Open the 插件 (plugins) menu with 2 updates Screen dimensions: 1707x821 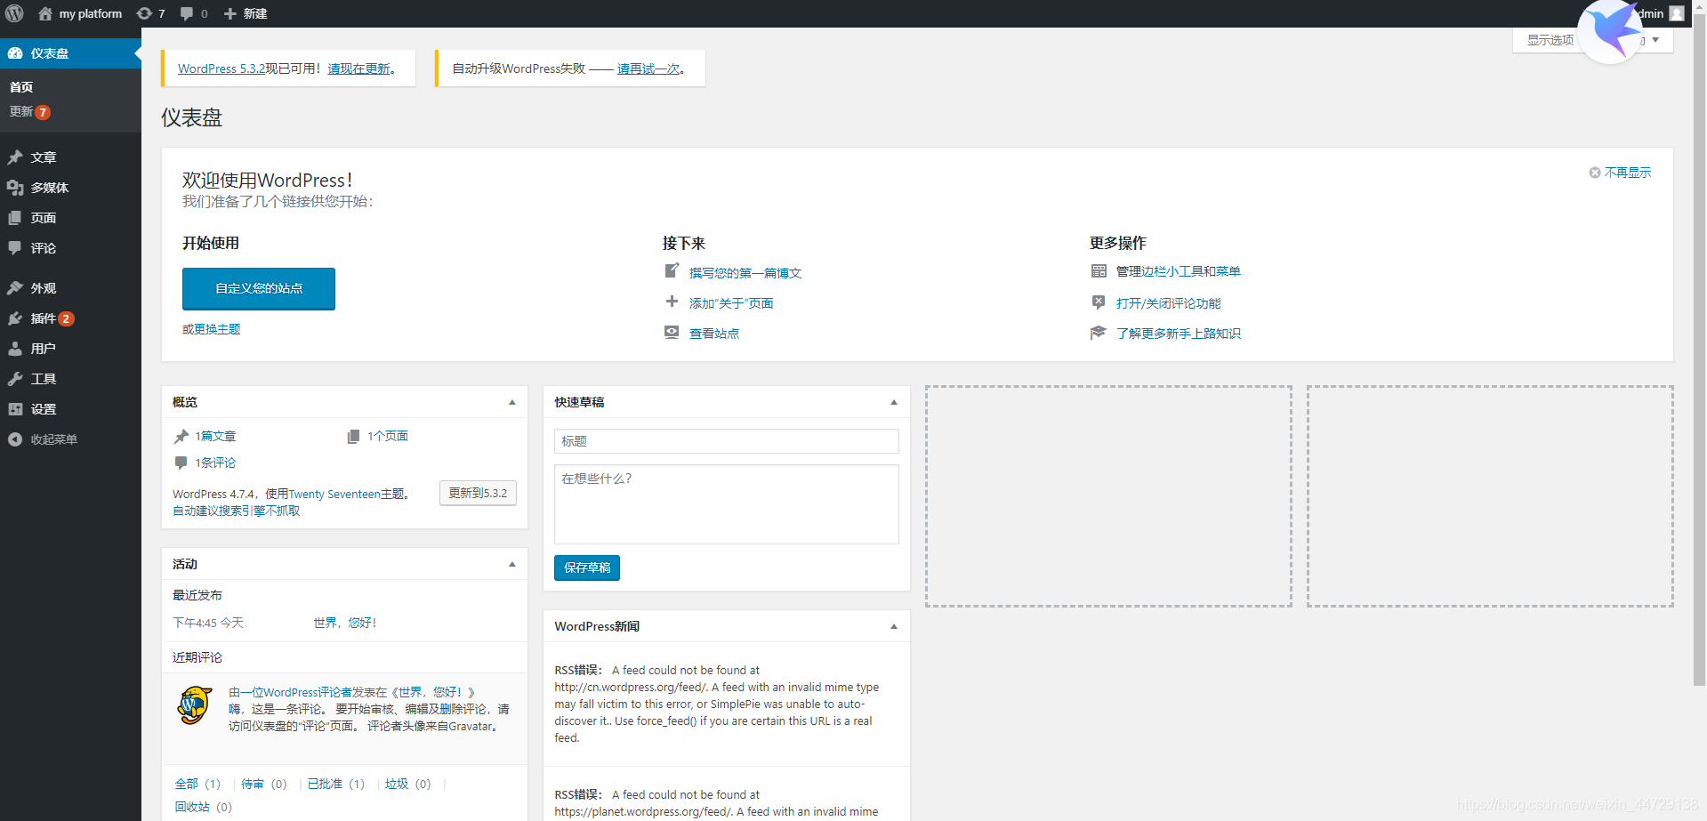tap(70, 318)
